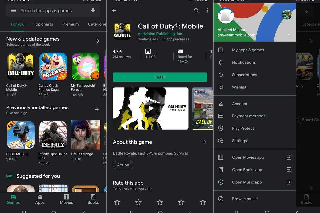The height and width of the screenshot is (213, 320).
Task: Tap the 1.1 GB download size icon
Action: pyautogui.click(x=148, y=51)
